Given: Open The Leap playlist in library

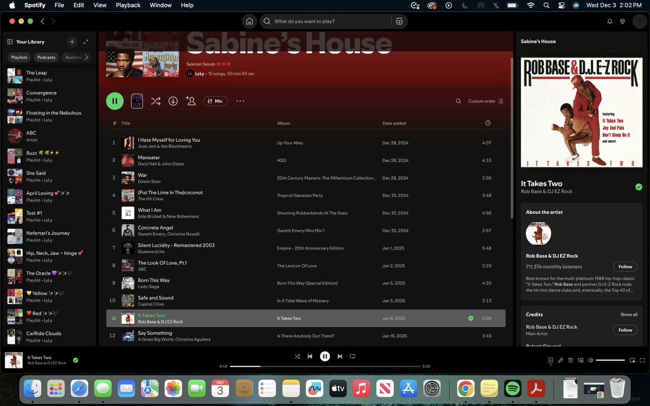Looking at the screenshot, I should (x=50, y=76).
